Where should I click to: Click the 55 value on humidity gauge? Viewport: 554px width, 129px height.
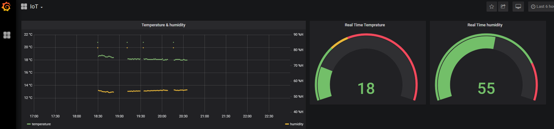pyautogui.click(x=487, y=89)
